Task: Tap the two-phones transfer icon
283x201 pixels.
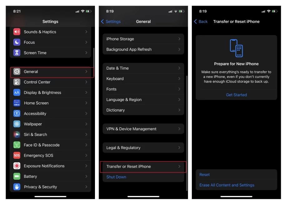Action: (x=236, y=48)
